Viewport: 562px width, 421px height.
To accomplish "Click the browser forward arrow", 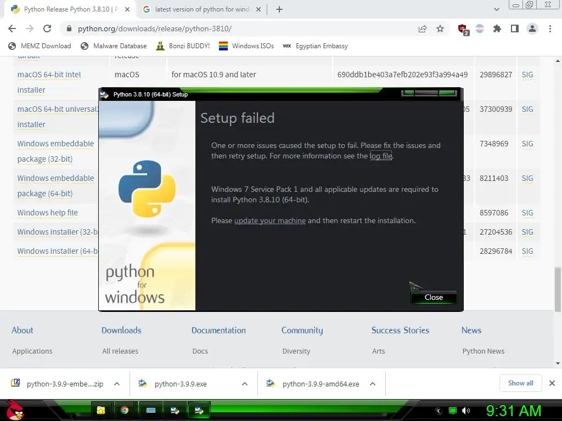I will coord(30,29).
